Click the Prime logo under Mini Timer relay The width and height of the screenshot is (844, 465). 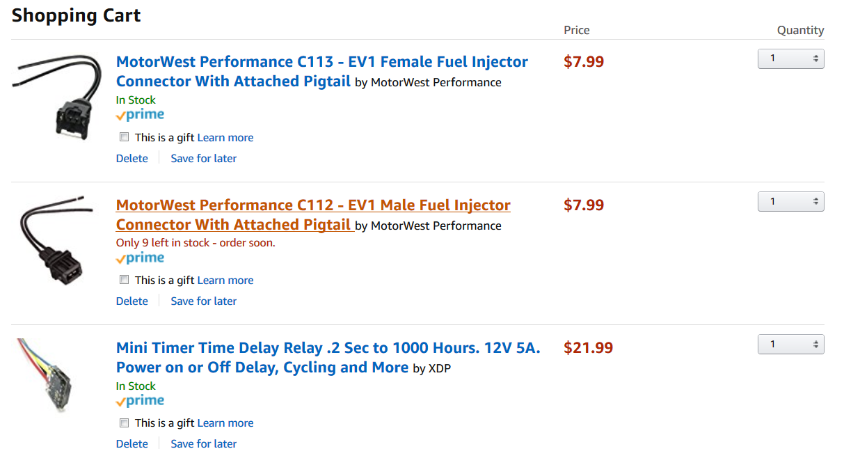pos(141,401)
